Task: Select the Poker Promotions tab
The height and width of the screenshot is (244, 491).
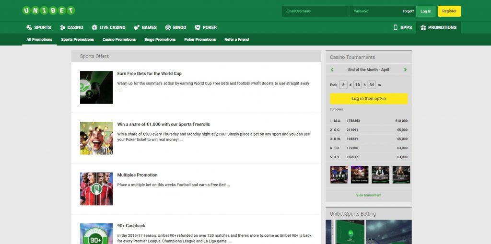Action: [200, 39]
